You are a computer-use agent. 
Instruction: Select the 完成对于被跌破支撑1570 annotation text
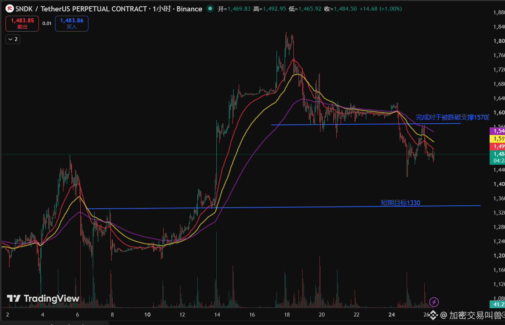[452, 117]
